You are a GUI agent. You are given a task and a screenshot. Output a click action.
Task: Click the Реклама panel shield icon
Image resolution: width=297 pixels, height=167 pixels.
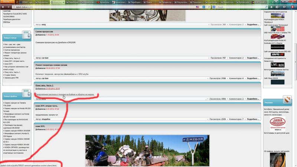coord(287,100)
